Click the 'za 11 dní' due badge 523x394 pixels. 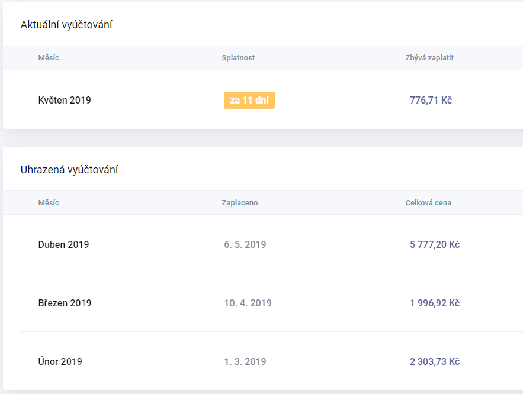click(249, 100)
